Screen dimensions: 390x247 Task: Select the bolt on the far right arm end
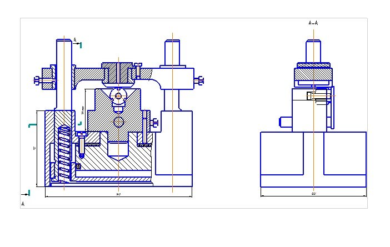pyautogui.click(x=198, y=82)
